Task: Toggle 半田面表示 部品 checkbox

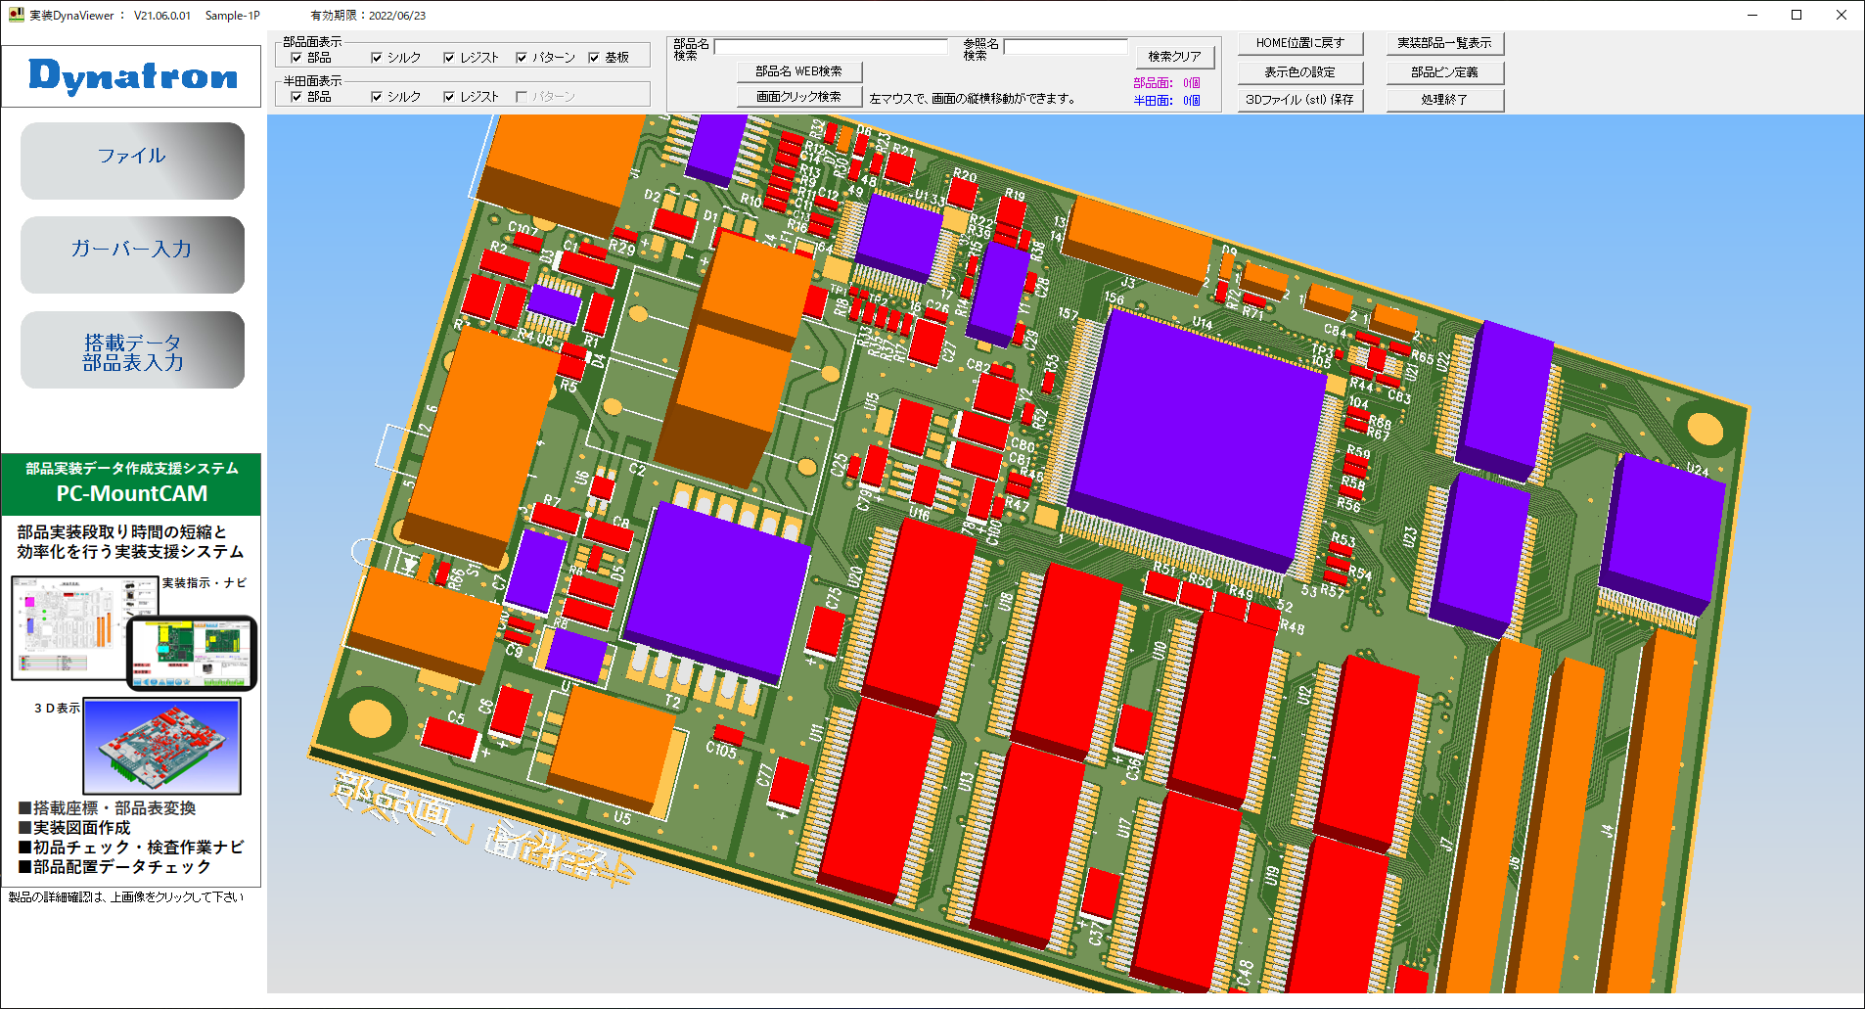Action: click(x=296, y=97)
